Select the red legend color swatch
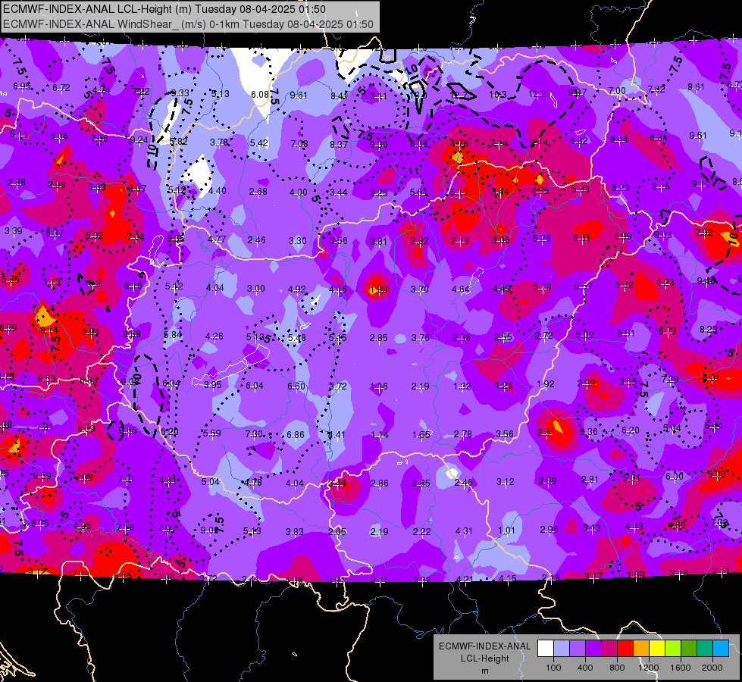Viewport: 742px width, 682px height. [x=625, y=648]
